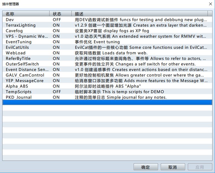Viewport: 215px width, 173px height.
Task: Click the 状态 column header
Action: point(61,14)
